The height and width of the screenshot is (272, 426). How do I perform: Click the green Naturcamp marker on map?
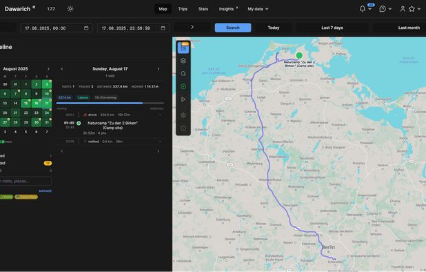pyautogui.click(x=299, y=55)
